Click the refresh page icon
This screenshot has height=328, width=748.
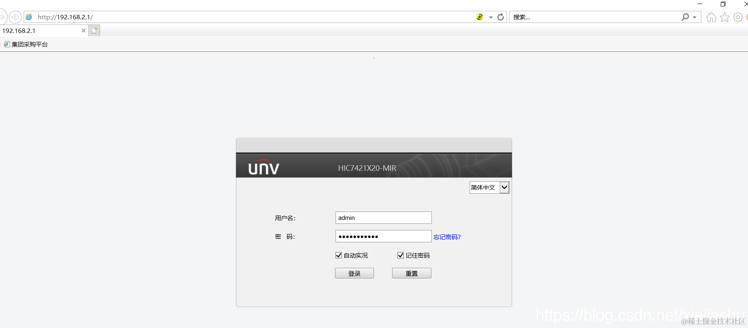501,17
